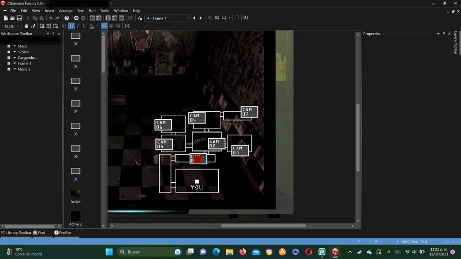
Task: Expand the Menú tree node
Action: click(x=9, y=46)
